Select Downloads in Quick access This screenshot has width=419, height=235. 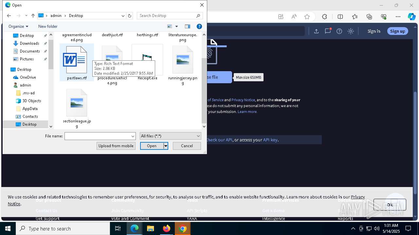click(29, 43)
